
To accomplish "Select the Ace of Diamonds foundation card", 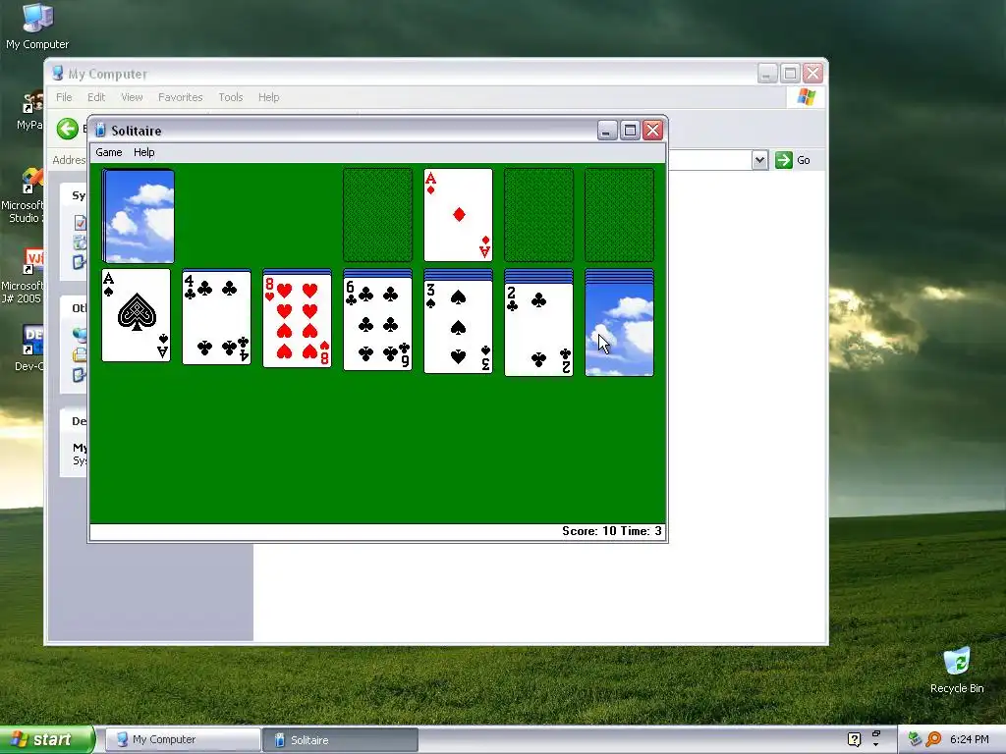I will point(458,215).
